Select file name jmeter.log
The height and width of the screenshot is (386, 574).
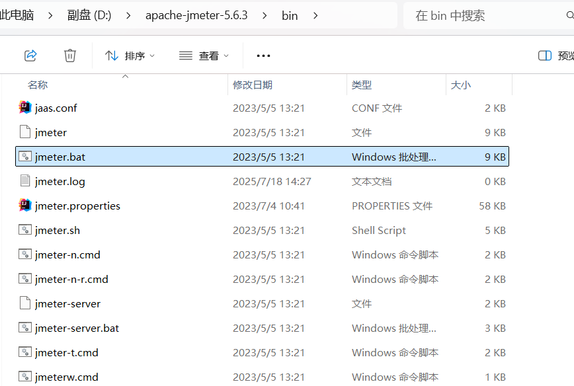[60, 182]
